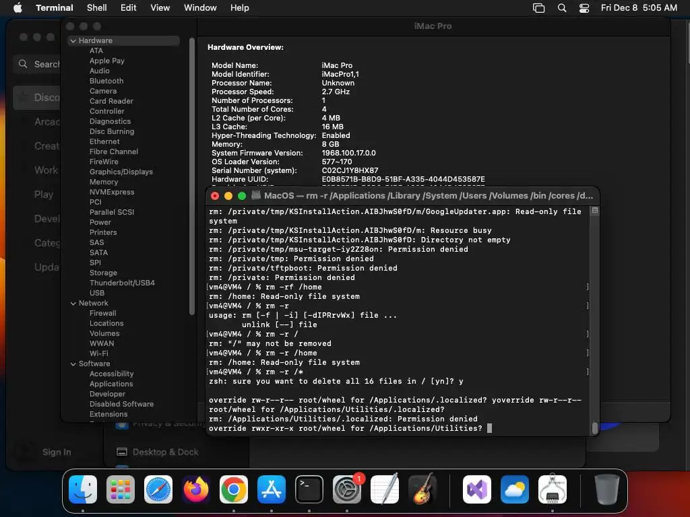Open the Apple menu
The width and height of the screenshot is (690, 517).
pyautogui.click(x=18, y=7)
